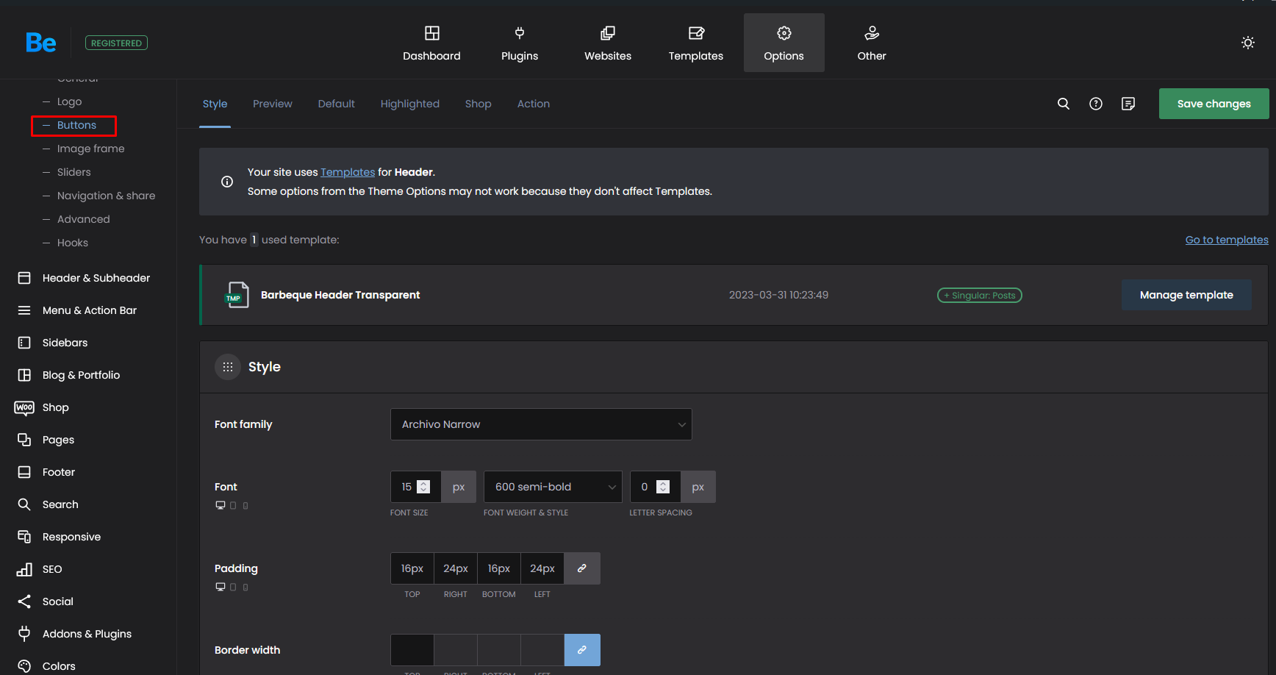Viewport: 1276px width, 675px height.
Task: Click the Padding right field
Action: pos(456,568)
